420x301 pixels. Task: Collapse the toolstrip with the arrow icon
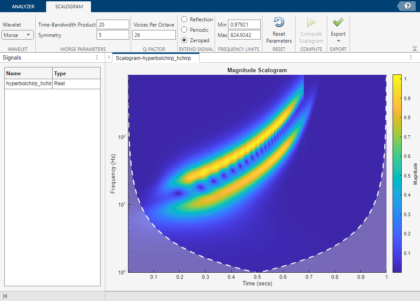point(415,49)
